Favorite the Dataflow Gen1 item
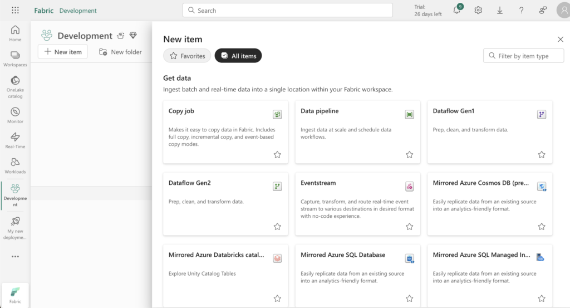This screenshot has width=570, height=308. click(542, 154)
